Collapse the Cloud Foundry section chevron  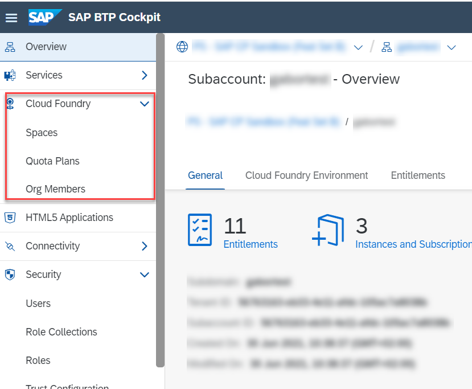point(145,104)
